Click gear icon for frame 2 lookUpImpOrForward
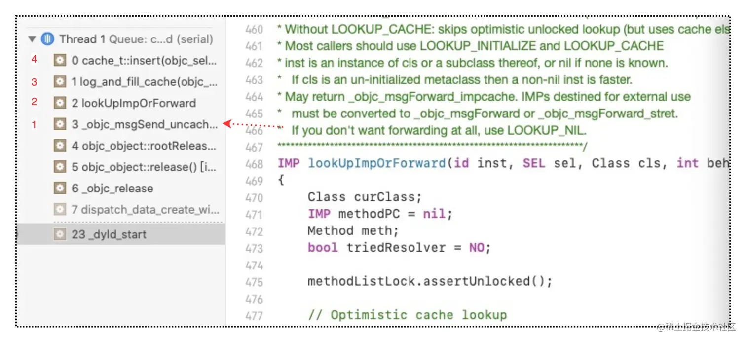The height and width of the screenshot is (342, 746). (x=60, y=103)
